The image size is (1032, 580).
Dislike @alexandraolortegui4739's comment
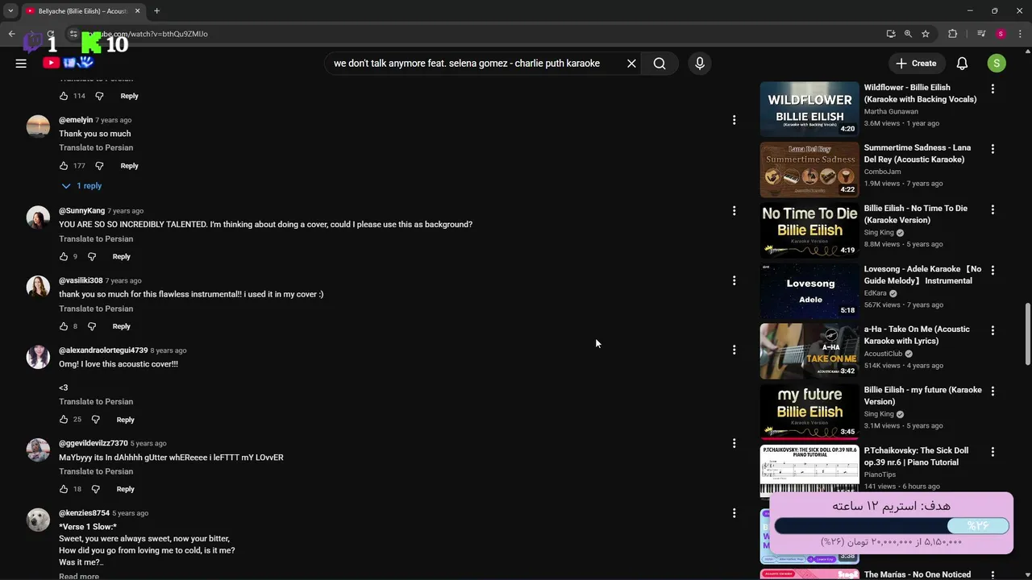[x=95, y=420]
